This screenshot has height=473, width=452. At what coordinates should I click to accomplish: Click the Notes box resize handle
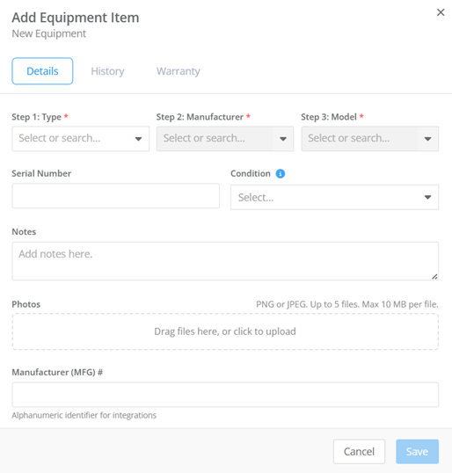[x=434, y=277]
